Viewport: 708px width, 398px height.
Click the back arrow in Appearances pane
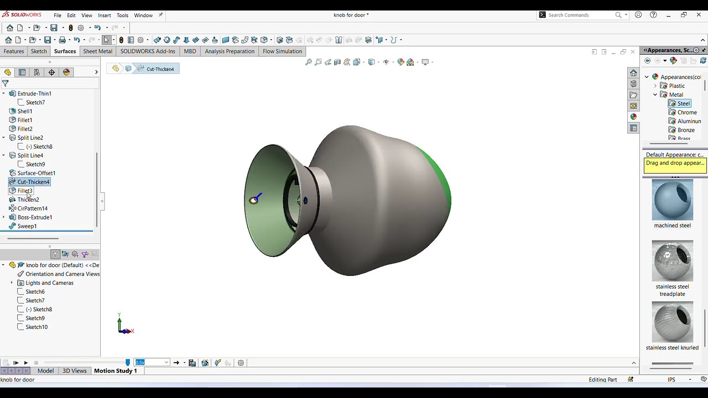pyautogui.click(x=647, y=61)
